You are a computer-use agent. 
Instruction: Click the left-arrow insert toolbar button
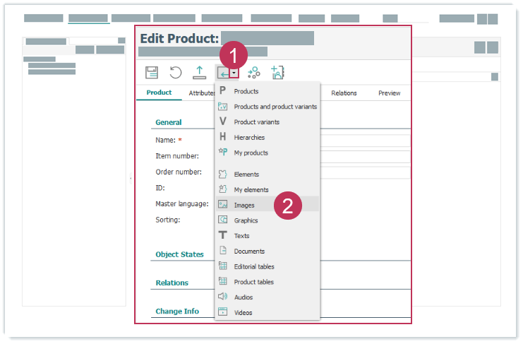(x=223, y=73)
